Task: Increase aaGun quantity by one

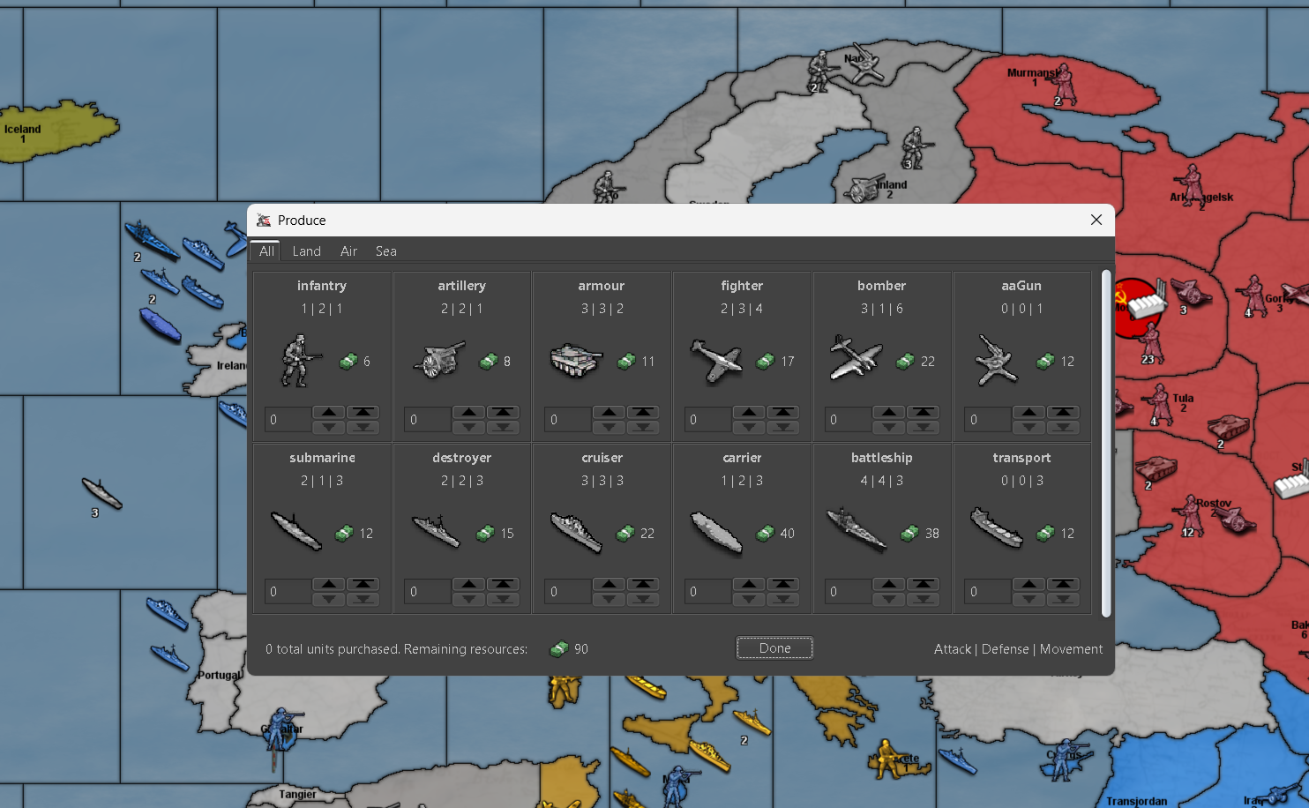Action: (x=1028, y=412)
